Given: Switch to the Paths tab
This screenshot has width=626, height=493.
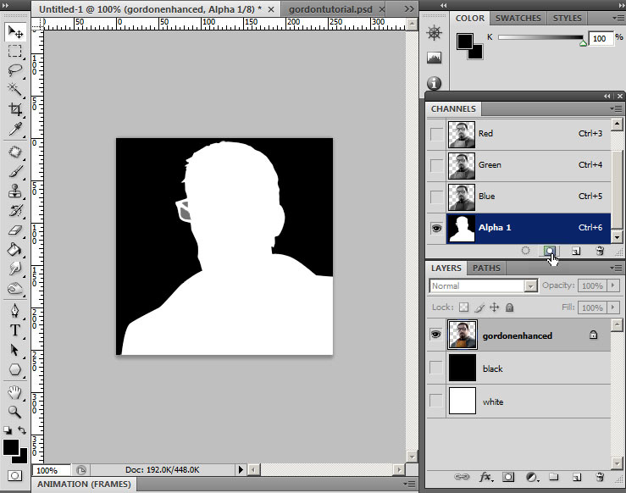Looking at the screenshot, I should tap(485, 269).
